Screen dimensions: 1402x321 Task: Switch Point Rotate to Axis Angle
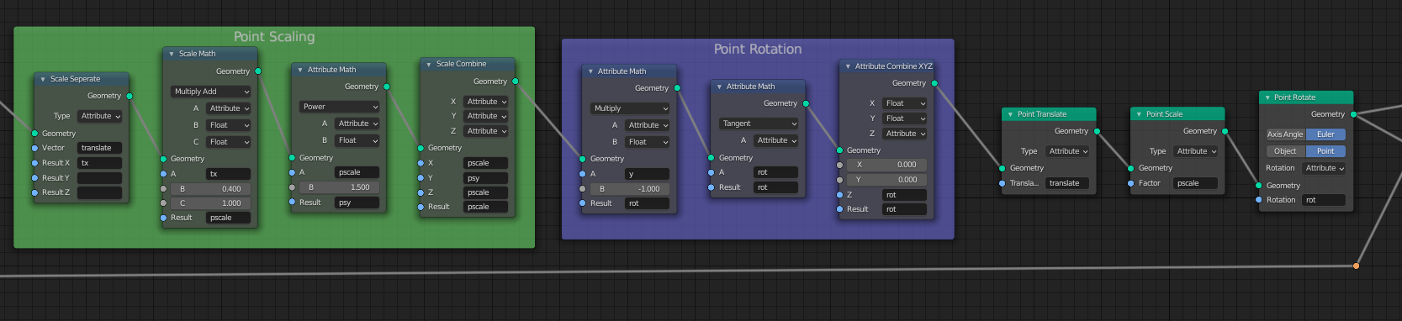pos(1285,134)
